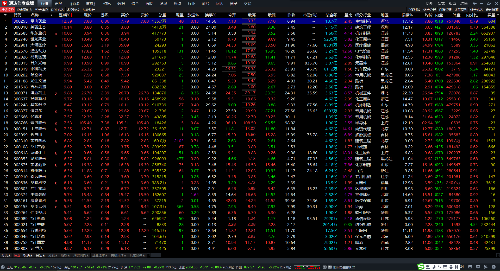Open the 行情 menu
The width and height of the screenshot is (500, 271).
(45, 4)
